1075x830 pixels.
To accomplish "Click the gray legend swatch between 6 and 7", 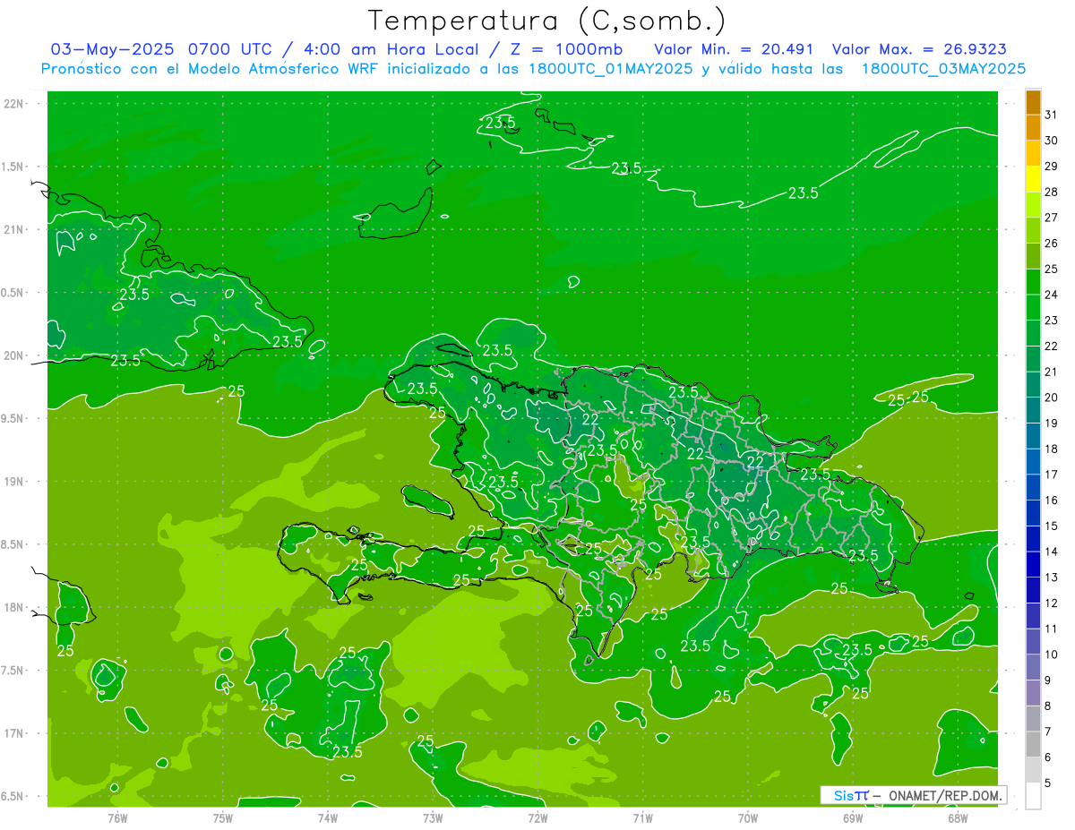I will tap(1033, 745).
